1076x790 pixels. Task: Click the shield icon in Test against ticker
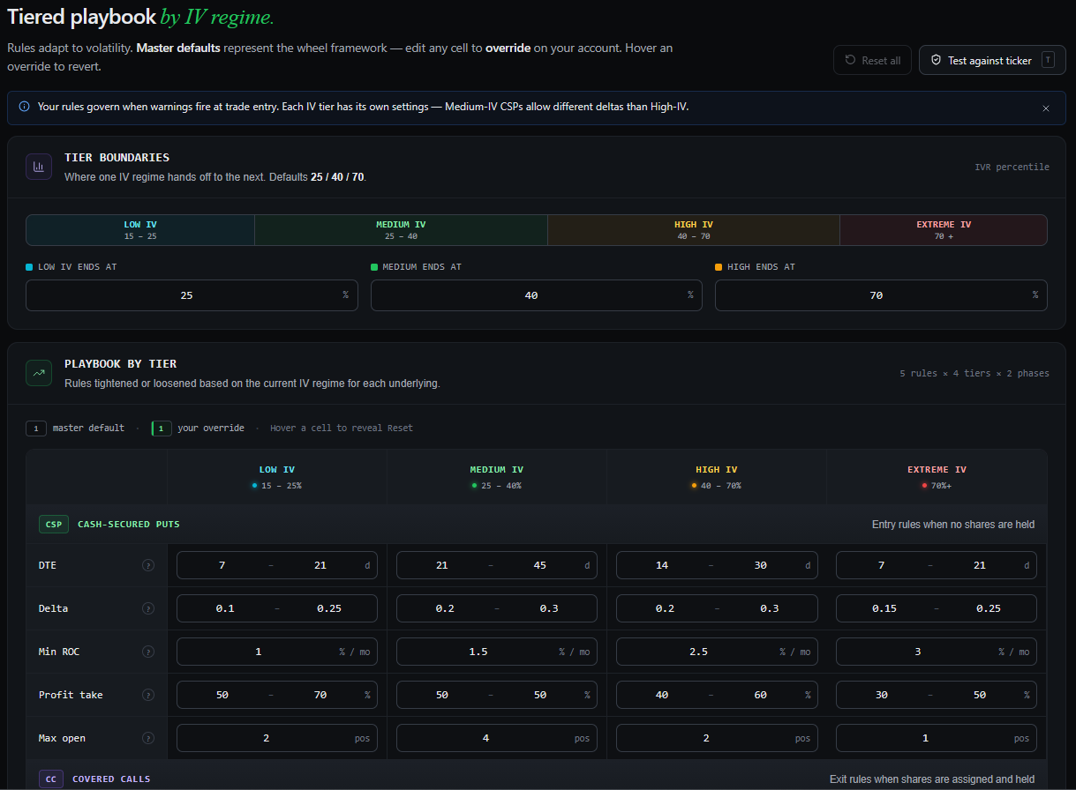click(x=937, y=60)
